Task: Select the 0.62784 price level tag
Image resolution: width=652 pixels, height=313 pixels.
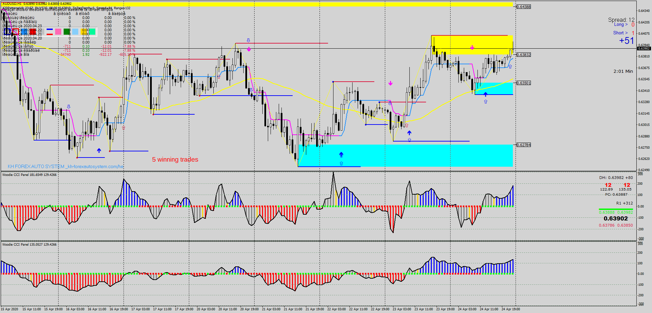Action: pos(523,145)
